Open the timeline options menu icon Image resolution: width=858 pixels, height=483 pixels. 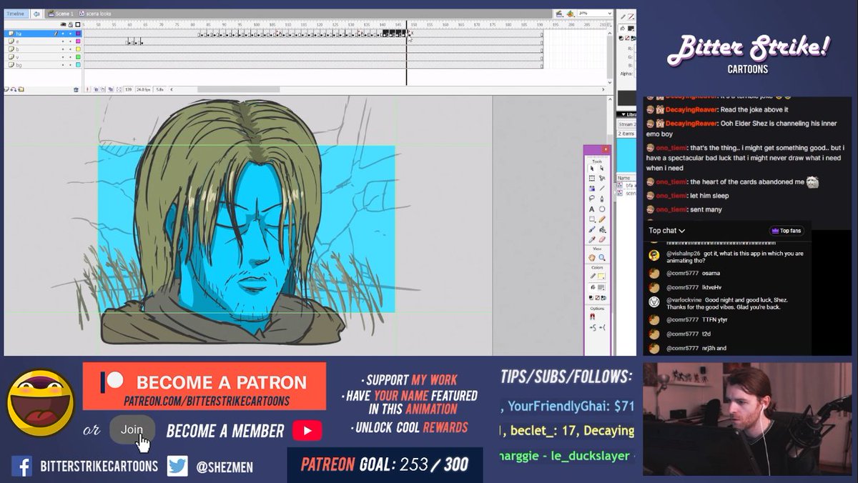click(609, 24)
